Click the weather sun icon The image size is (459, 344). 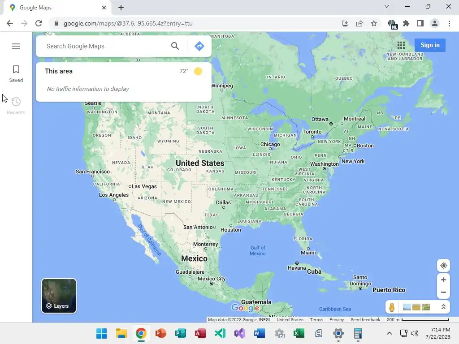[x=198, y=71]
